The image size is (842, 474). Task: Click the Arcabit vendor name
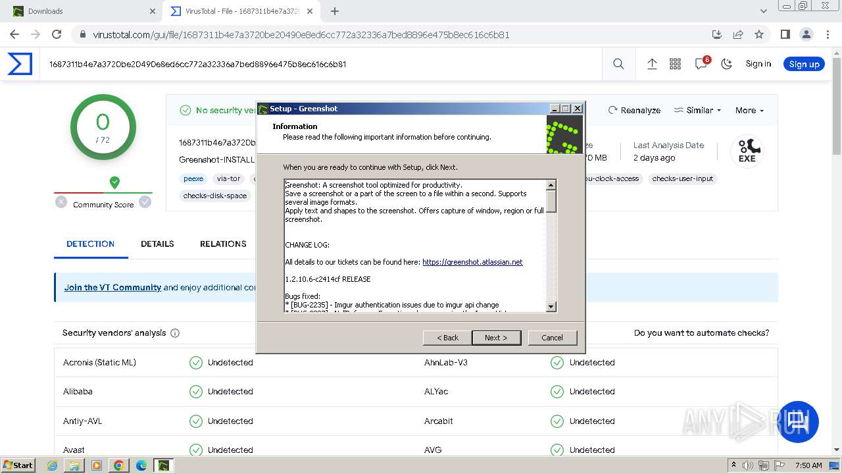[x=439, y=421]
